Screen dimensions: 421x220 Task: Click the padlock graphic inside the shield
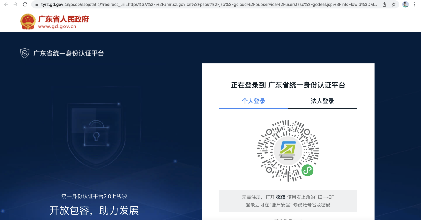click(x=96, y=133)
